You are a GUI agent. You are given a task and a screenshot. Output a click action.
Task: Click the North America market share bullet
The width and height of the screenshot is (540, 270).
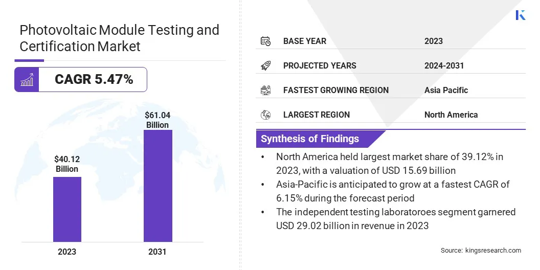coord(389,163)
